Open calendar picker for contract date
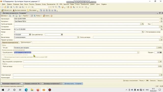This screenshot has width=163, height=92. pos(30,34)
